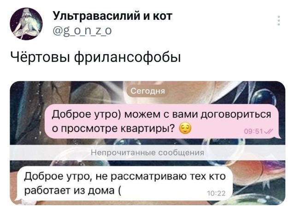Select the white incoming message bubble
295x213 pixels.
[124, 184]
